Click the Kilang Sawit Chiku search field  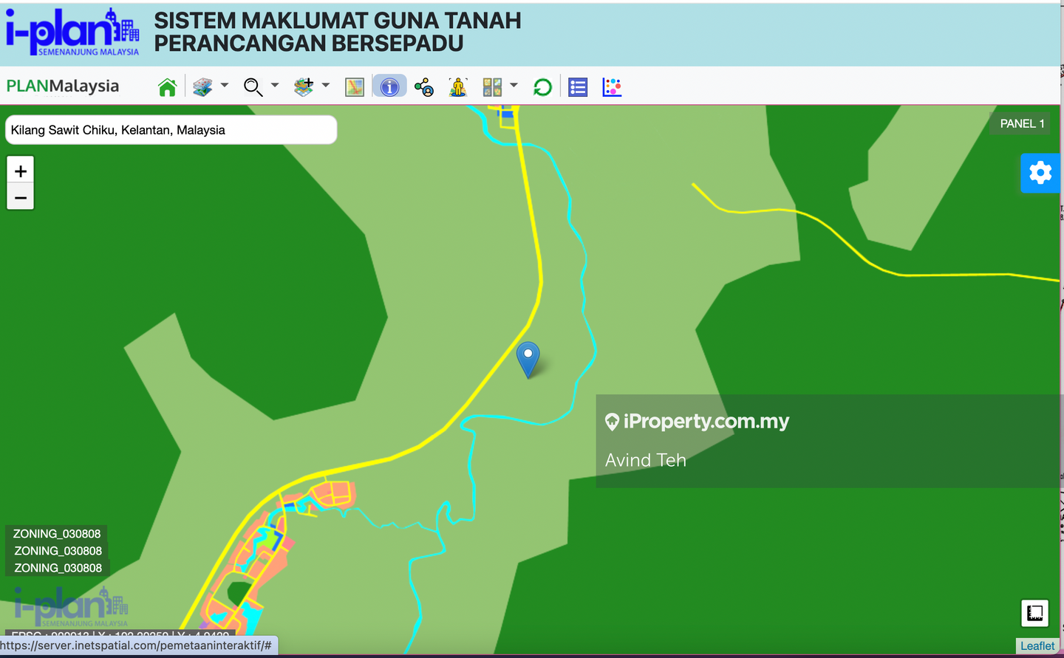click(171, 130)
